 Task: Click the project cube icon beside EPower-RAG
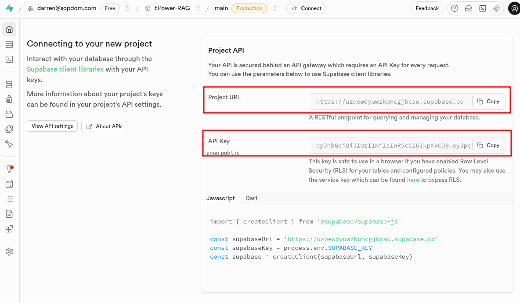148,8
